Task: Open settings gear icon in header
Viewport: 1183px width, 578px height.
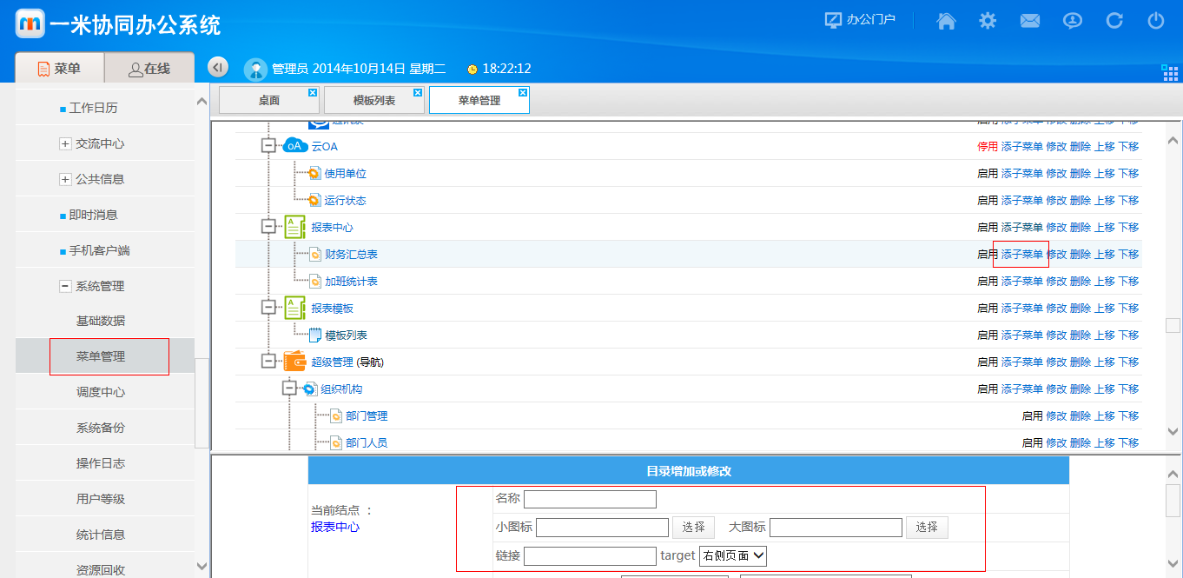Action: click(x=988, y=21)
